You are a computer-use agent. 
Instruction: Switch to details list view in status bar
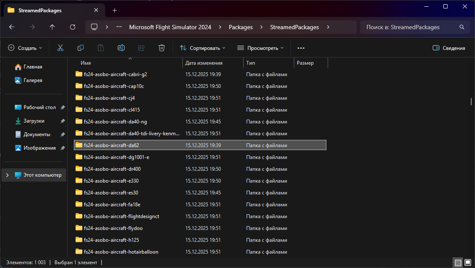coord(458,263)
